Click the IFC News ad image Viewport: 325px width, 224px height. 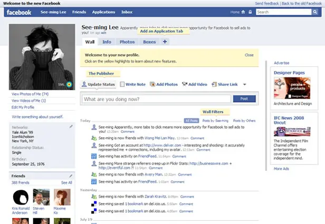click(292, 132)
